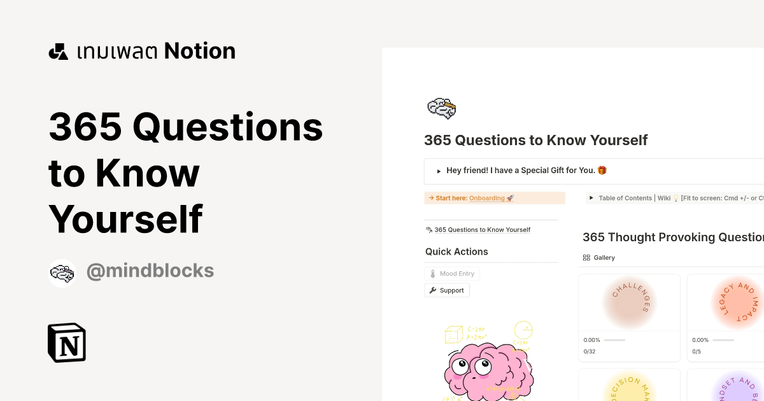Image resolution: width=764 pixels, height=401 pixels.
Task: Collapse the Hey friend disclosure triangle
Action: pos(438,171)
